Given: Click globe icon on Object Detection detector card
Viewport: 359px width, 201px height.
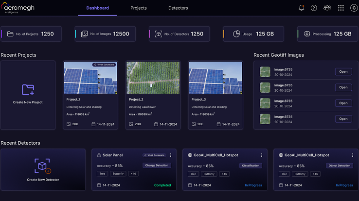Looking at the screenshot, I should coord(281,155).
